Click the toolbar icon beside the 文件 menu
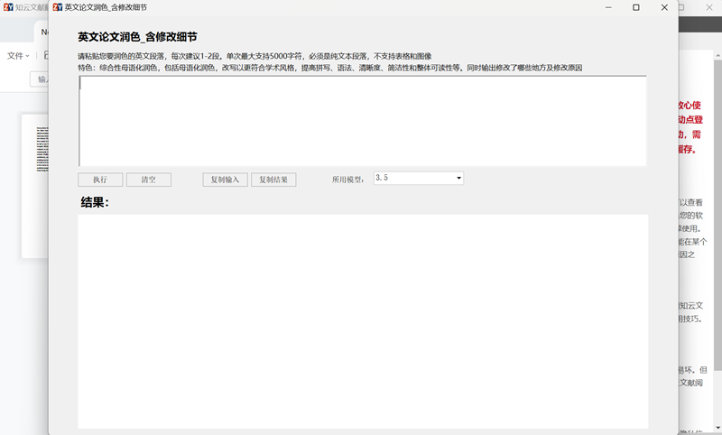722x435 pixels. (x=45, y=56)
